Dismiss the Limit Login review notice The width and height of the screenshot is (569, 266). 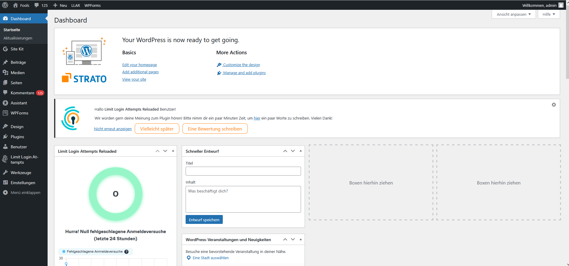(x=554, y=105)
